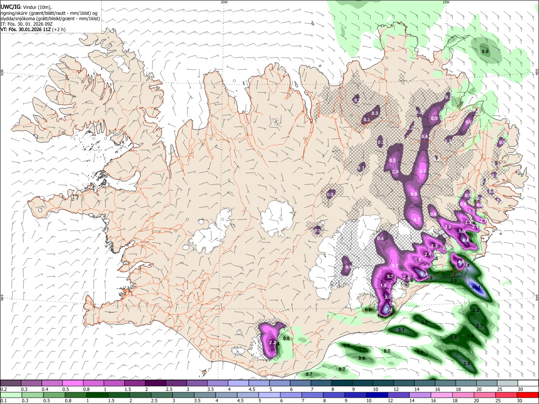This screenshot has height=404, width=539.
Task: Click the '20W' longitude label
Action: click(x=224, y=2)
